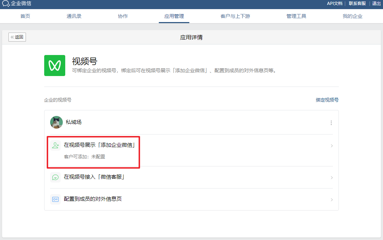Open the 私域场 three-dot more menu
383x240 pixels.
331,123
